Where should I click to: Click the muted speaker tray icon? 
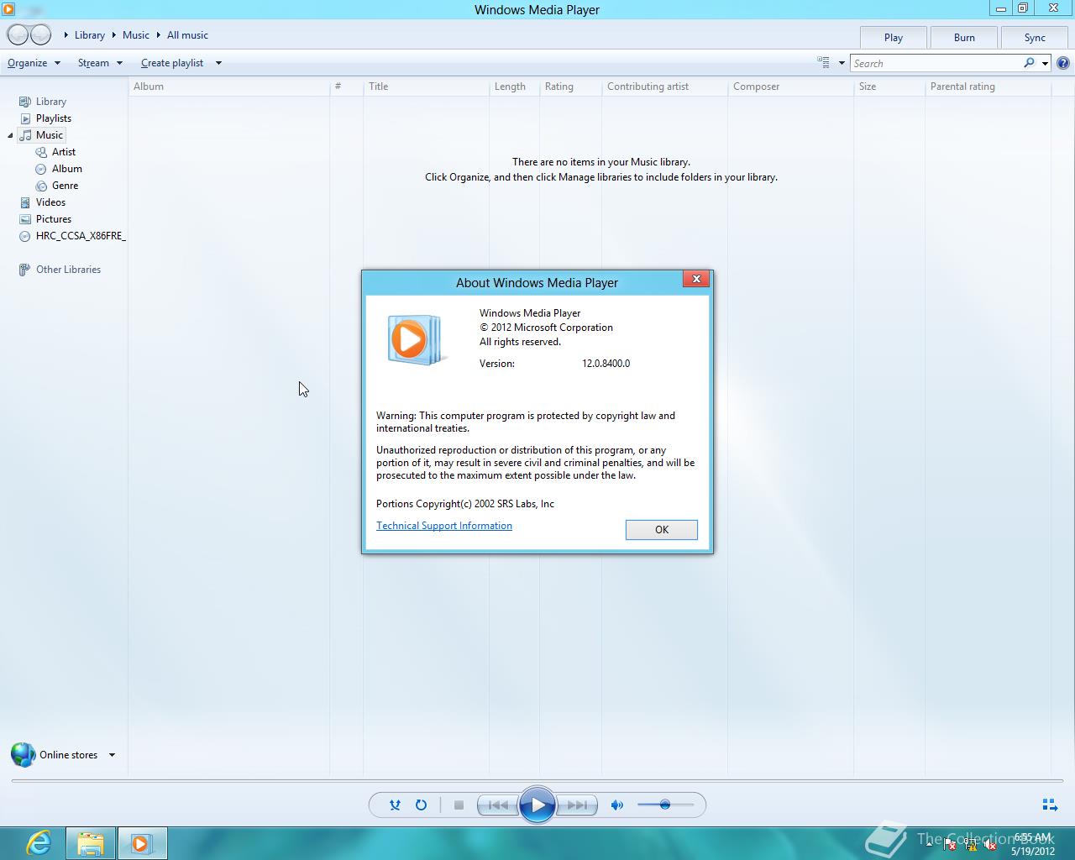coord(991,845)
